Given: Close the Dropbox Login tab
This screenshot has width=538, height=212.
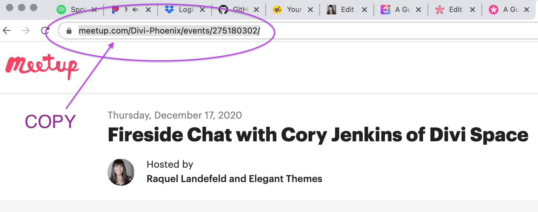Looking at the screenshot, I should pyautogui.click(x=202, y=10).
